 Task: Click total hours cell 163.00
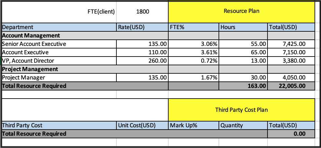[243, 86]
